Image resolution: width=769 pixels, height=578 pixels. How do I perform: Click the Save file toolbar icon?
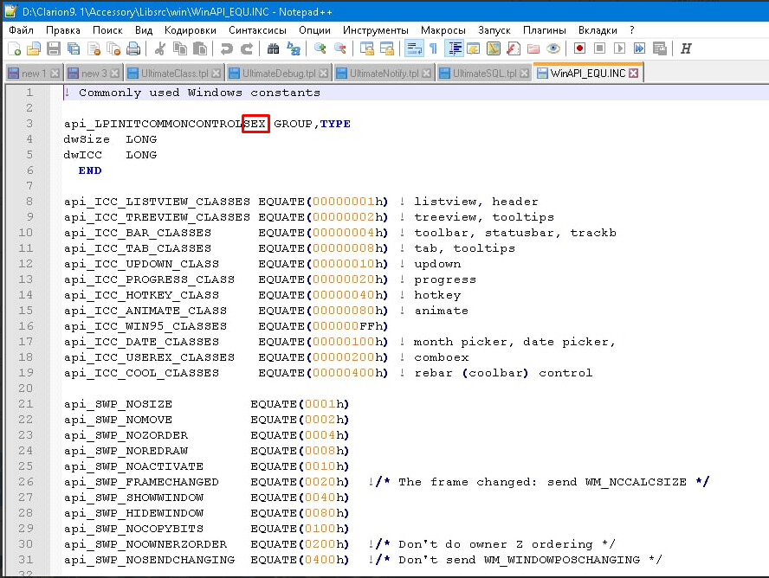pyautogui.click(x=53, y=48)
